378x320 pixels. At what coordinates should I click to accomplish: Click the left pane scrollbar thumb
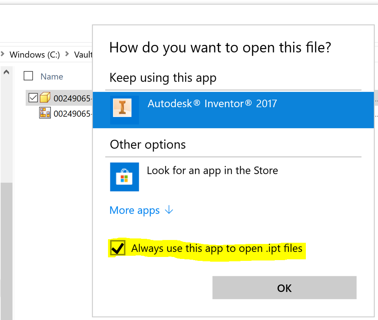tap(6, 248)
